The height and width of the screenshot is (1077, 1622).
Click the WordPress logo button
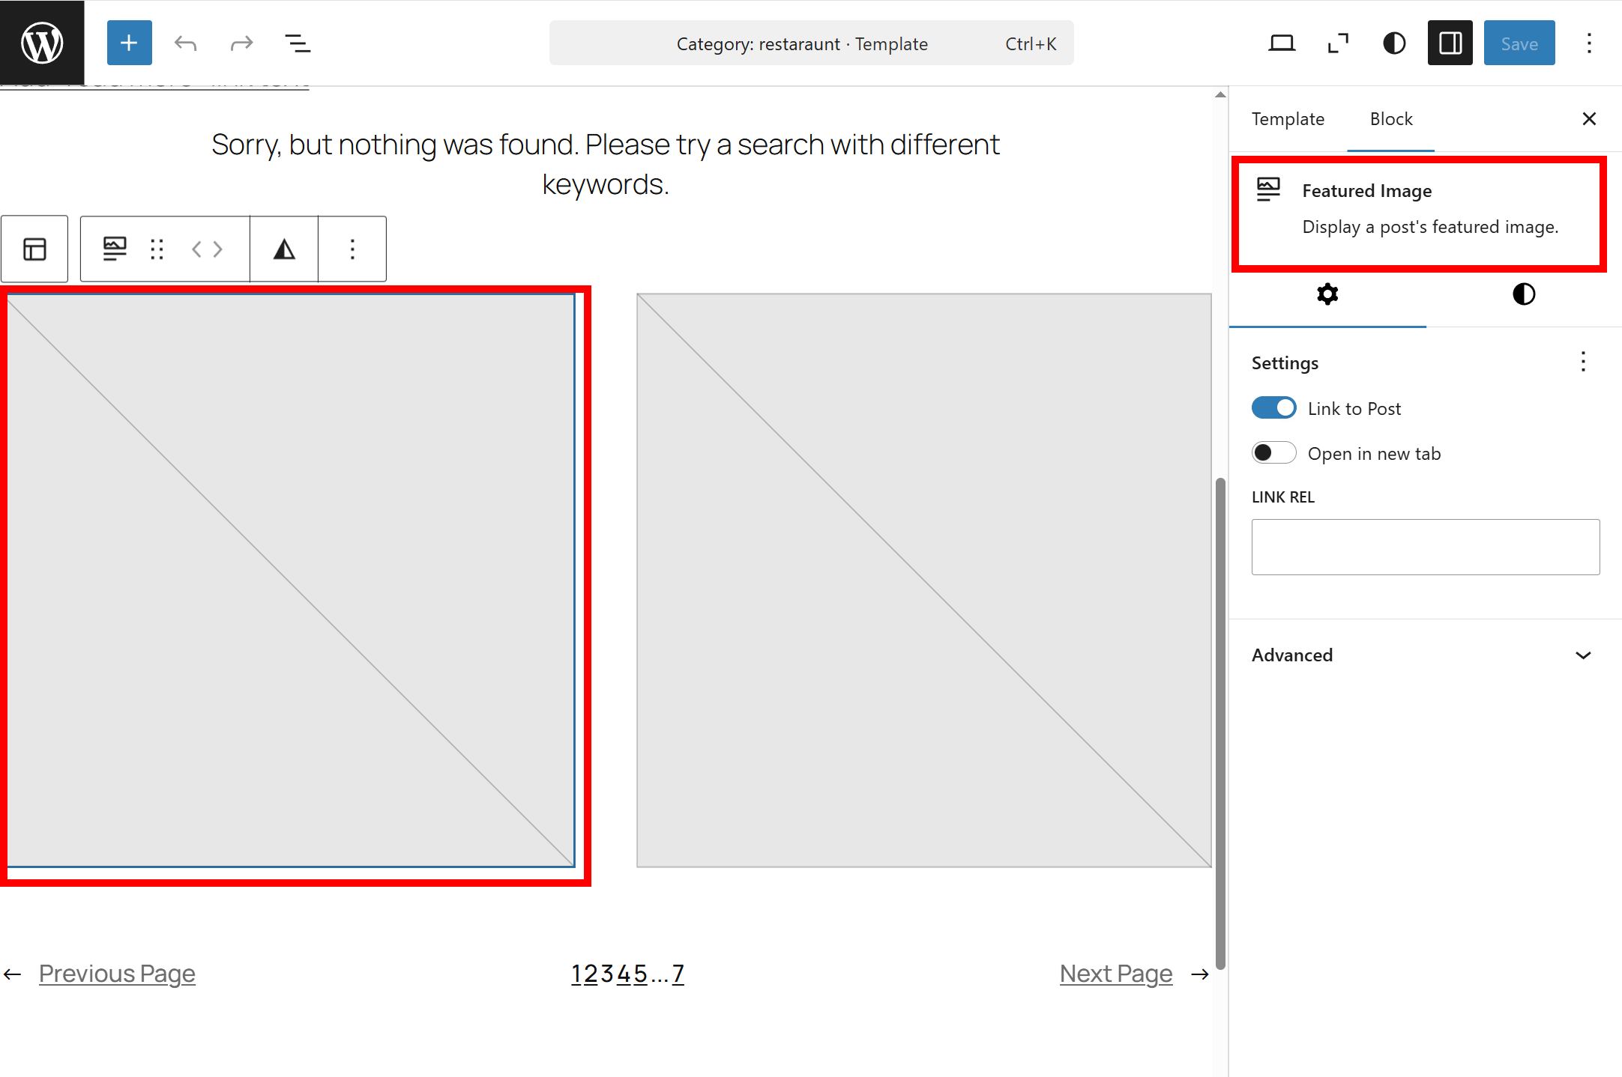tap(42, 43)
